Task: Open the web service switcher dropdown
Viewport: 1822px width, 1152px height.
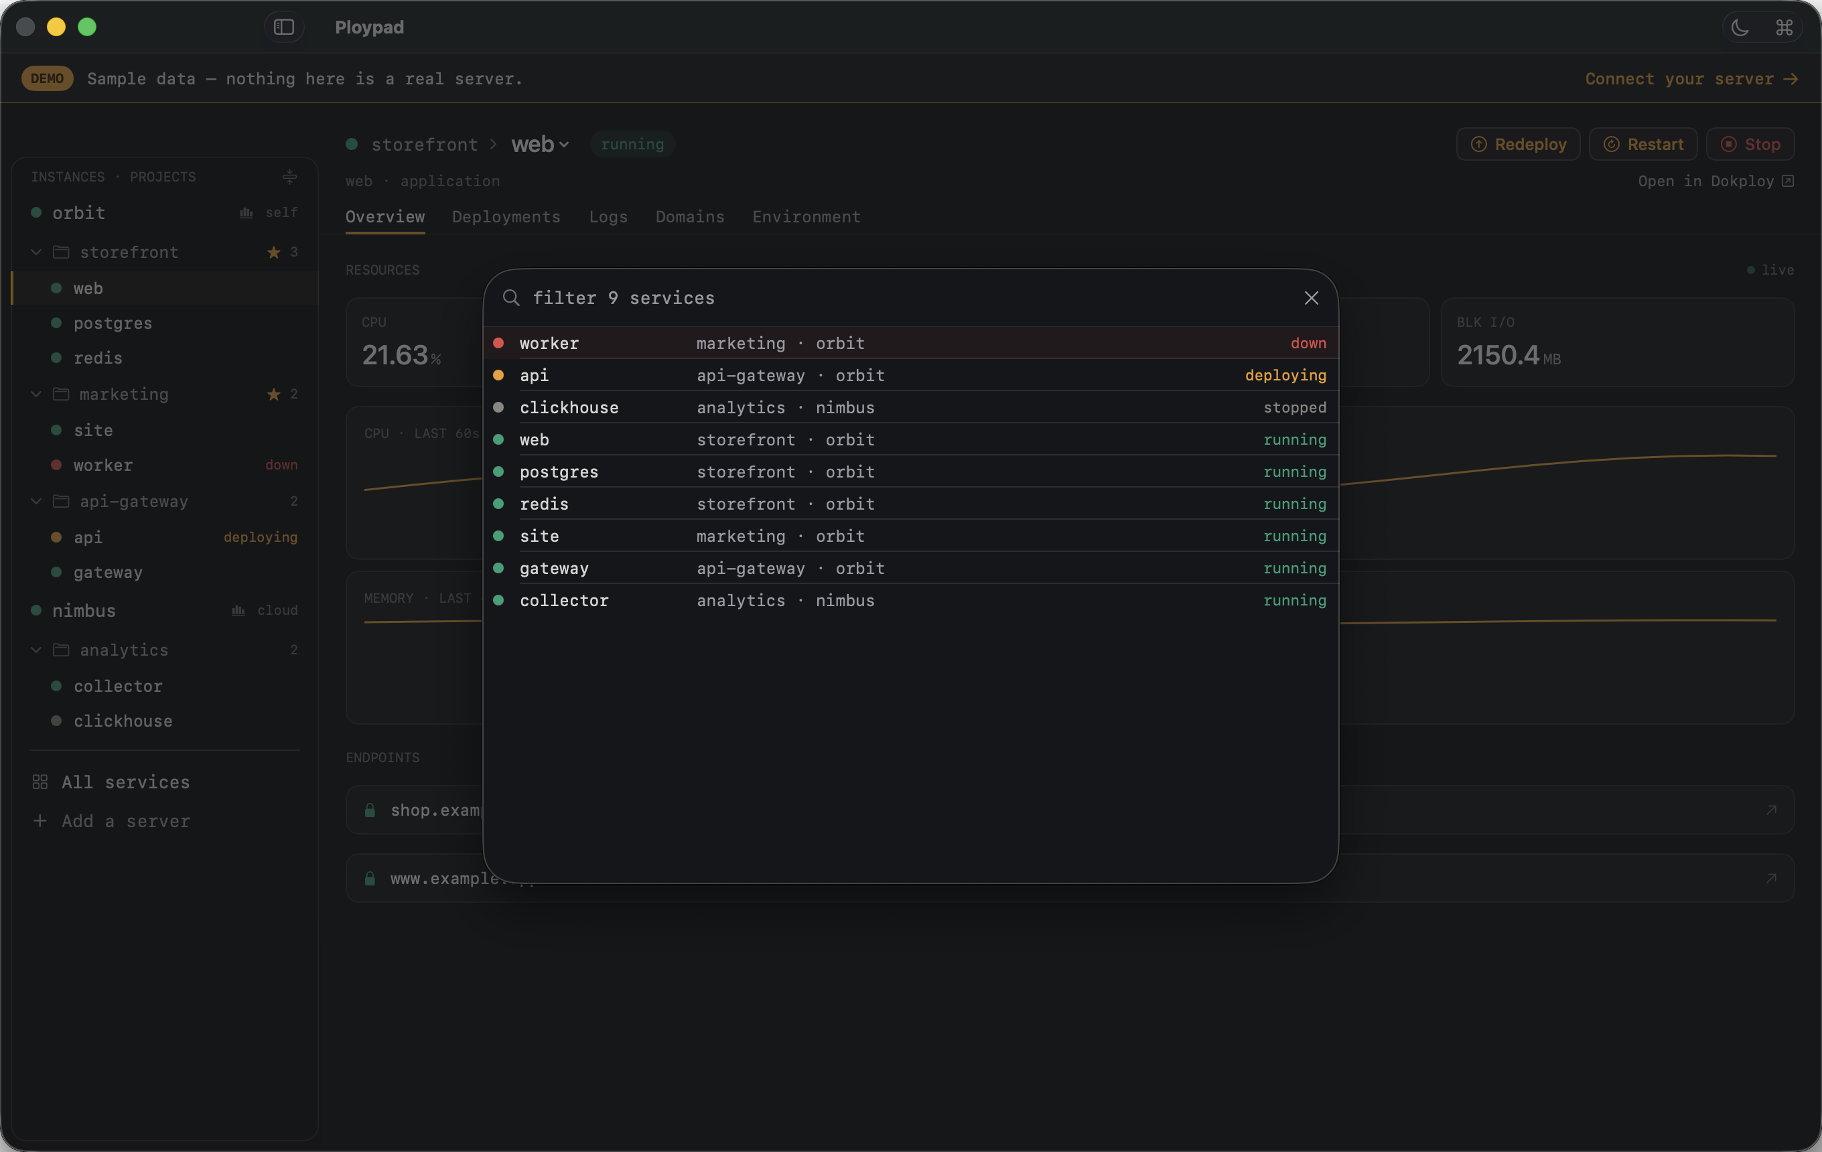Action: point(541,145)
